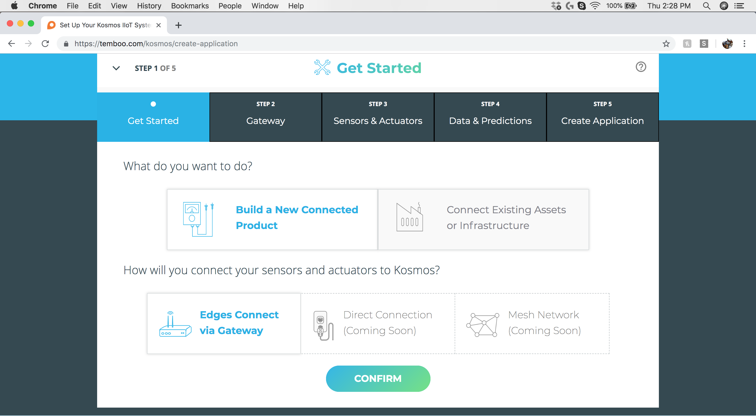The height and width of the screenshot is (416, 756).
Task: Select Mesh Network (Coming Soon) option
Action: point(532,323)
